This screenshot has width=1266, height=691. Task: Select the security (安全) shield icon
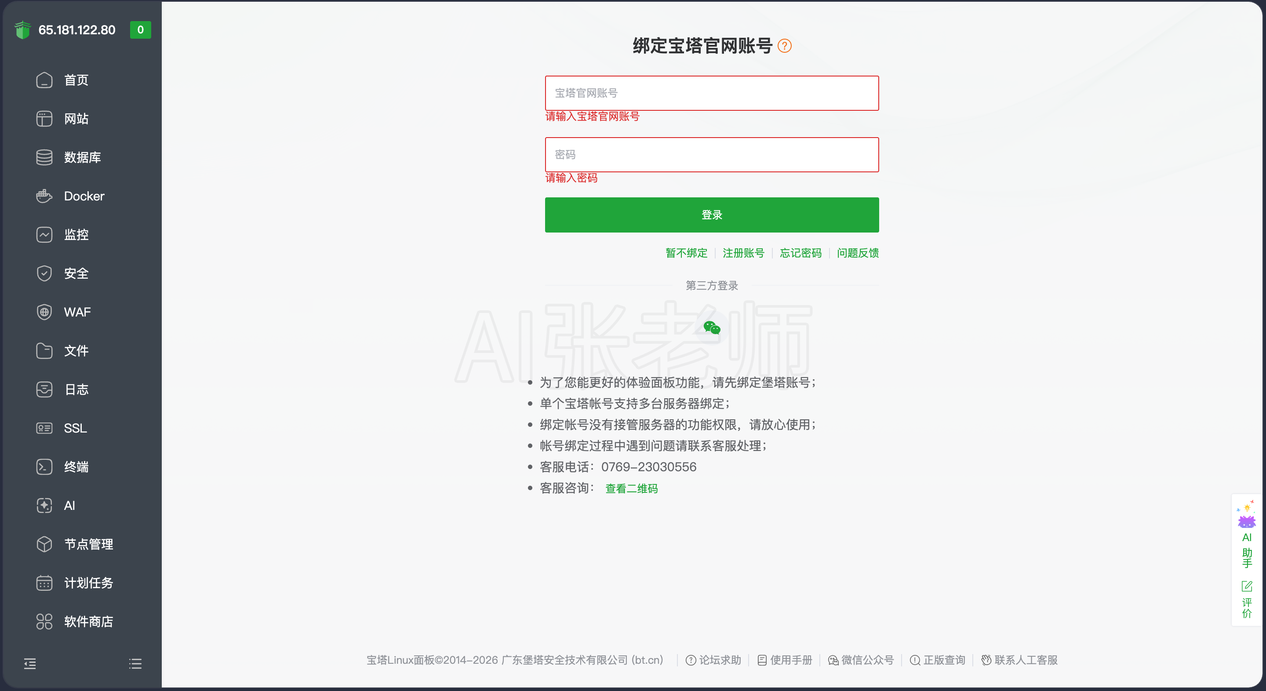pyautogui.click(x=44, y=273)
